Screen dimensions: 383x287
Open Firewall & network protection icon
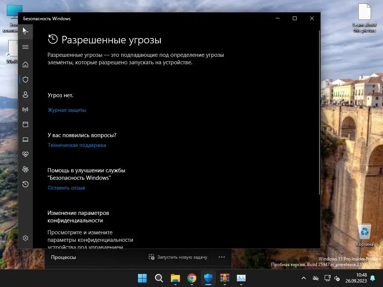click(25, 109)
